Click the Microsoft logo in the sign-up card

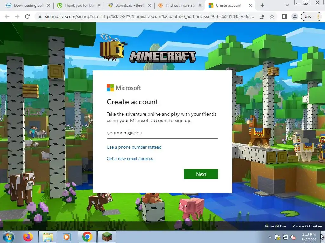[x=124, y=88]
